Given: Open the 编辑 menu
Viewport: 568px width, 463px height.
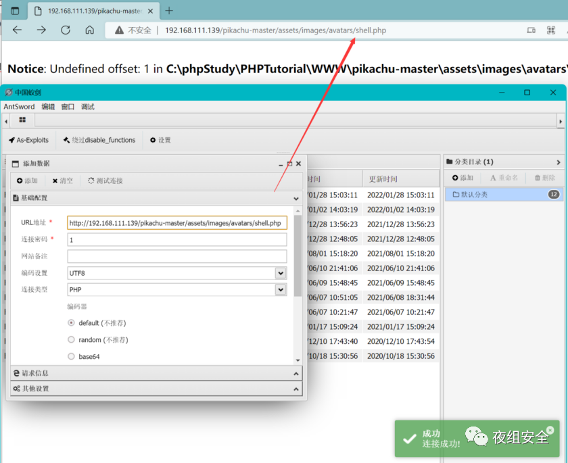Looking at the screenshot, I should (x=48, y=107).
